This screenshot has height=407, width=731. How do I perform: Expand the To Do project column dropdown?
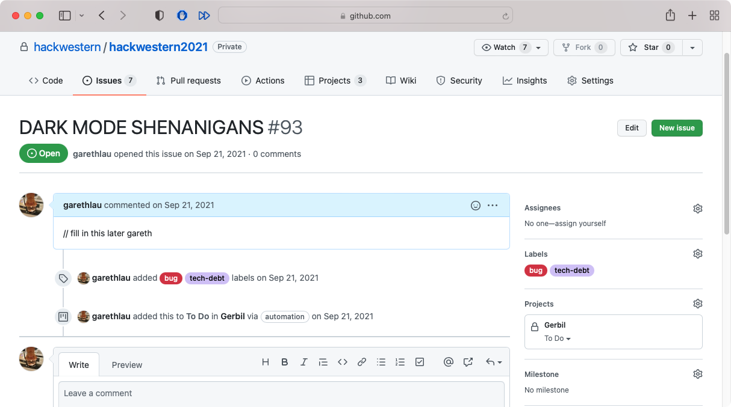(x=558, y=338)
